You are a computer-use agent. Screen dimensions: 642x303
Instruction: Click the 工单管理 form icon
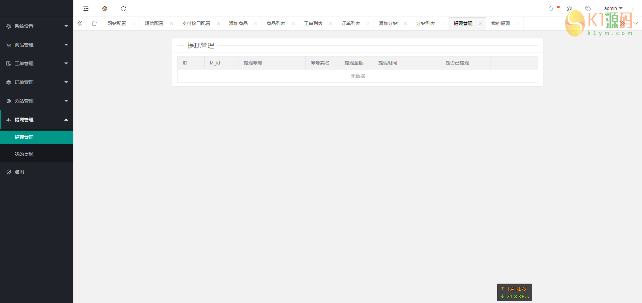point(9,63)
